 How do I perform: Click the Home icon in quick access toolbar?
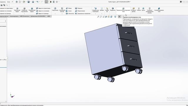click(x=17, y=2)
